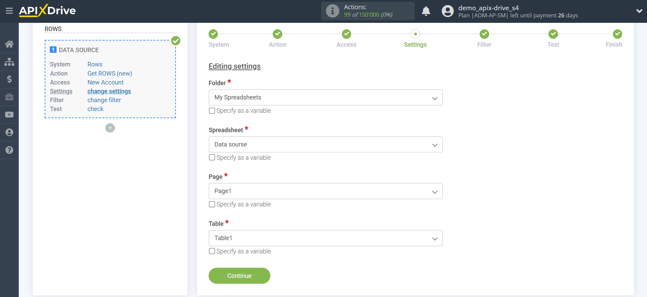Open the briefcase icon in sidebar
Viewport: 647px width, 297px height.
click(x=9, y=97)
